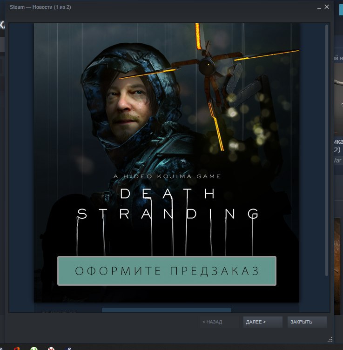Click the 'A HIDEO KOJIMA GAME' text
343x350 pixels.
pos(167,176)
